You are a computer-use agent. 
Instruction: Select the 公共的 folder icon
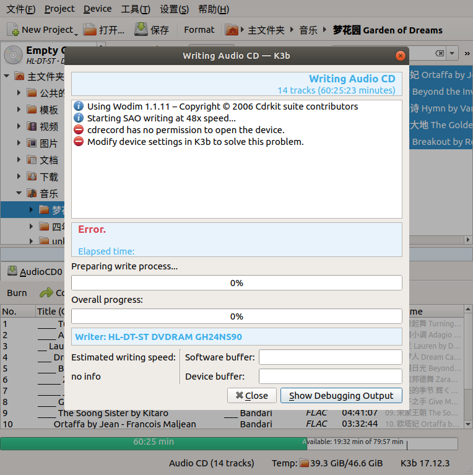tap(32, 92)
